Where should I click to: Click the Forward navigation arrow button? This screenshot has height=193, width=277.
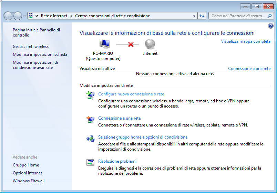[18, 16]
